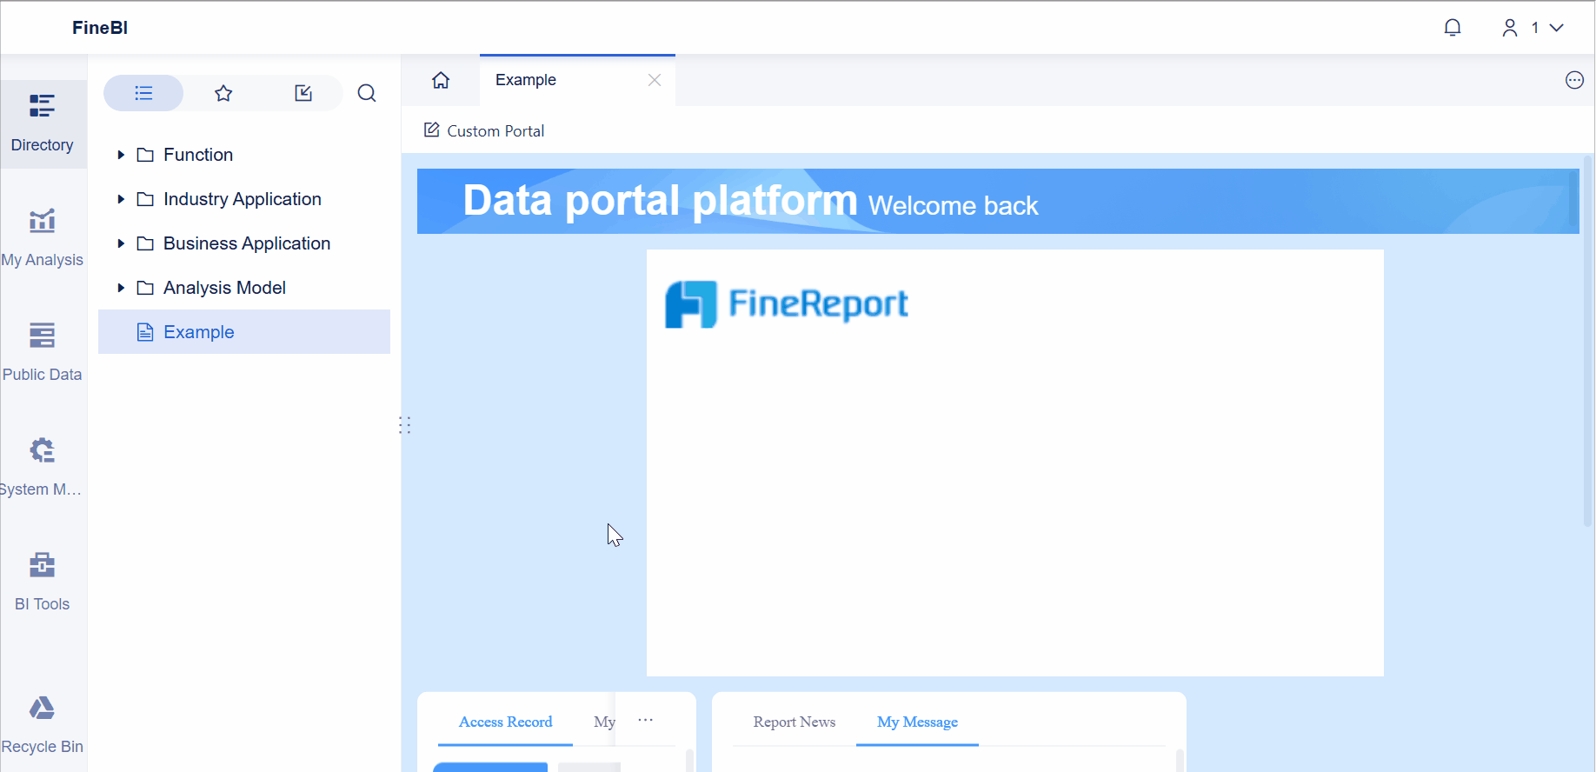Image resolution: width=1596 pixels, height=772 pixels.
Task: Click the sidebar panel divider handle
Action: pos(404,424)
